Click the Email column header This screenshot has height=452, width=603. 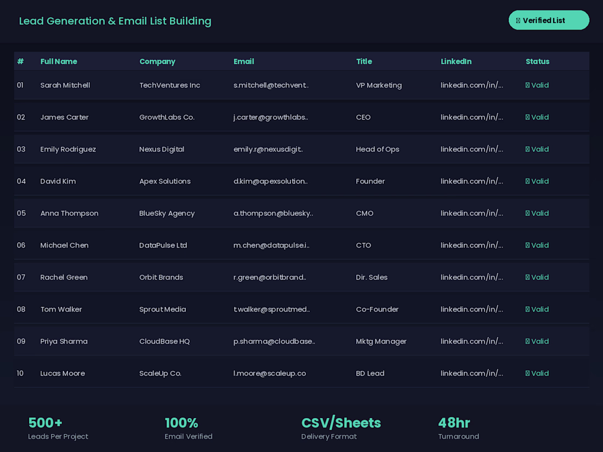pos(243,61)
